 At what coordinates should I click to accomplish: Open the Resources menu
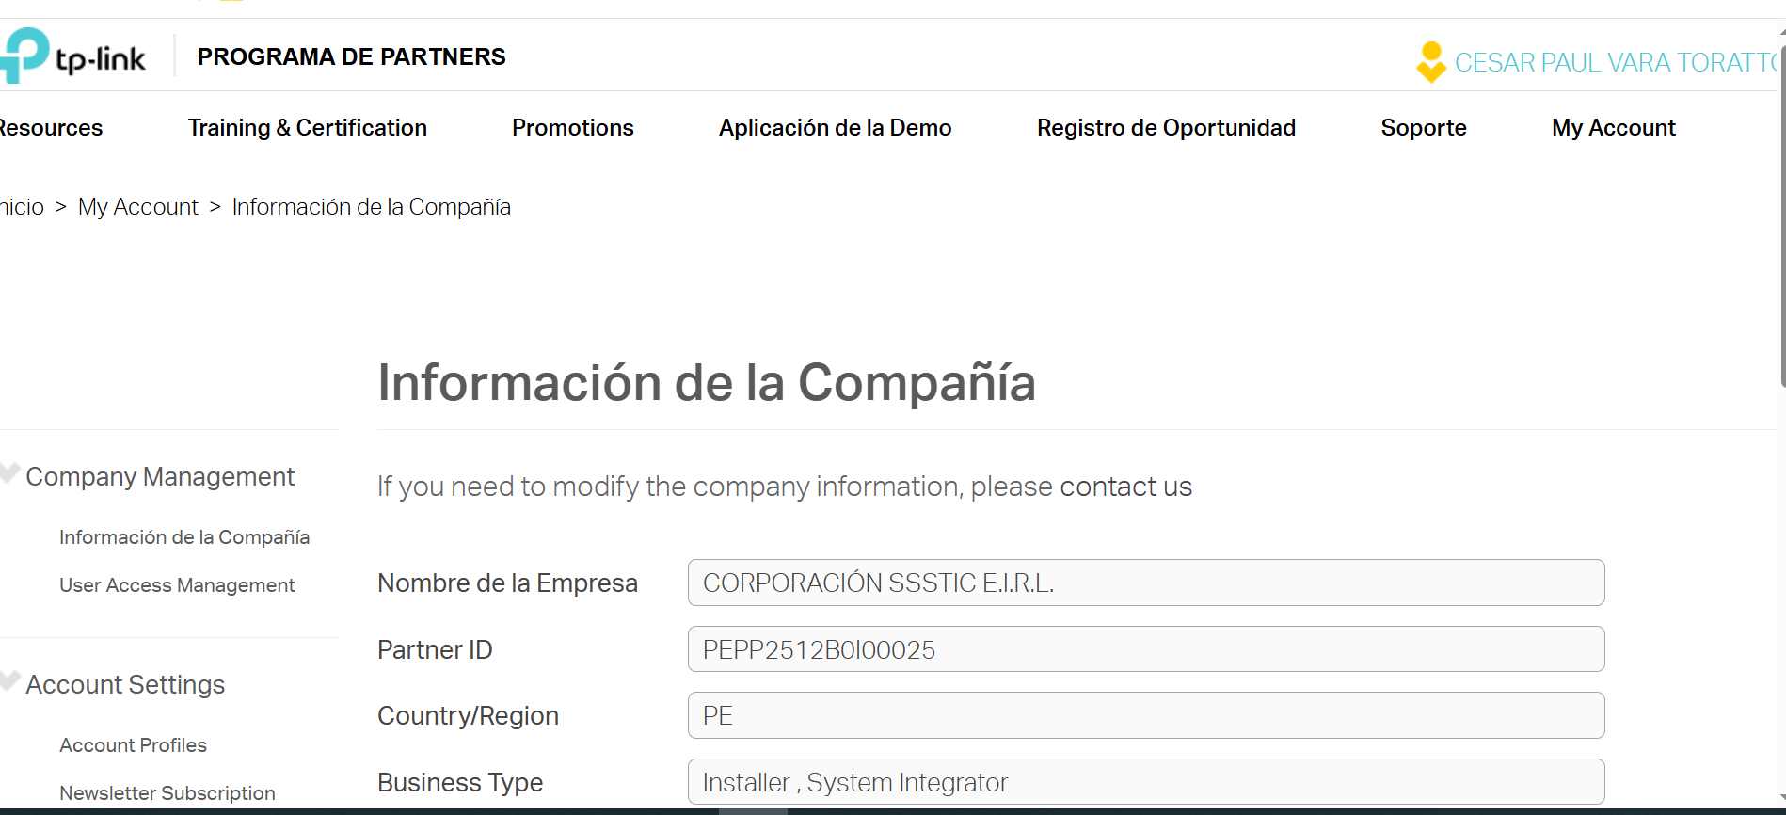50,128
